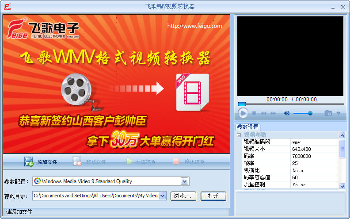The height and width of the screenshot is (219, 350).
Task: Take a snapshot with camera icon
Action: (x=328, y=113)
